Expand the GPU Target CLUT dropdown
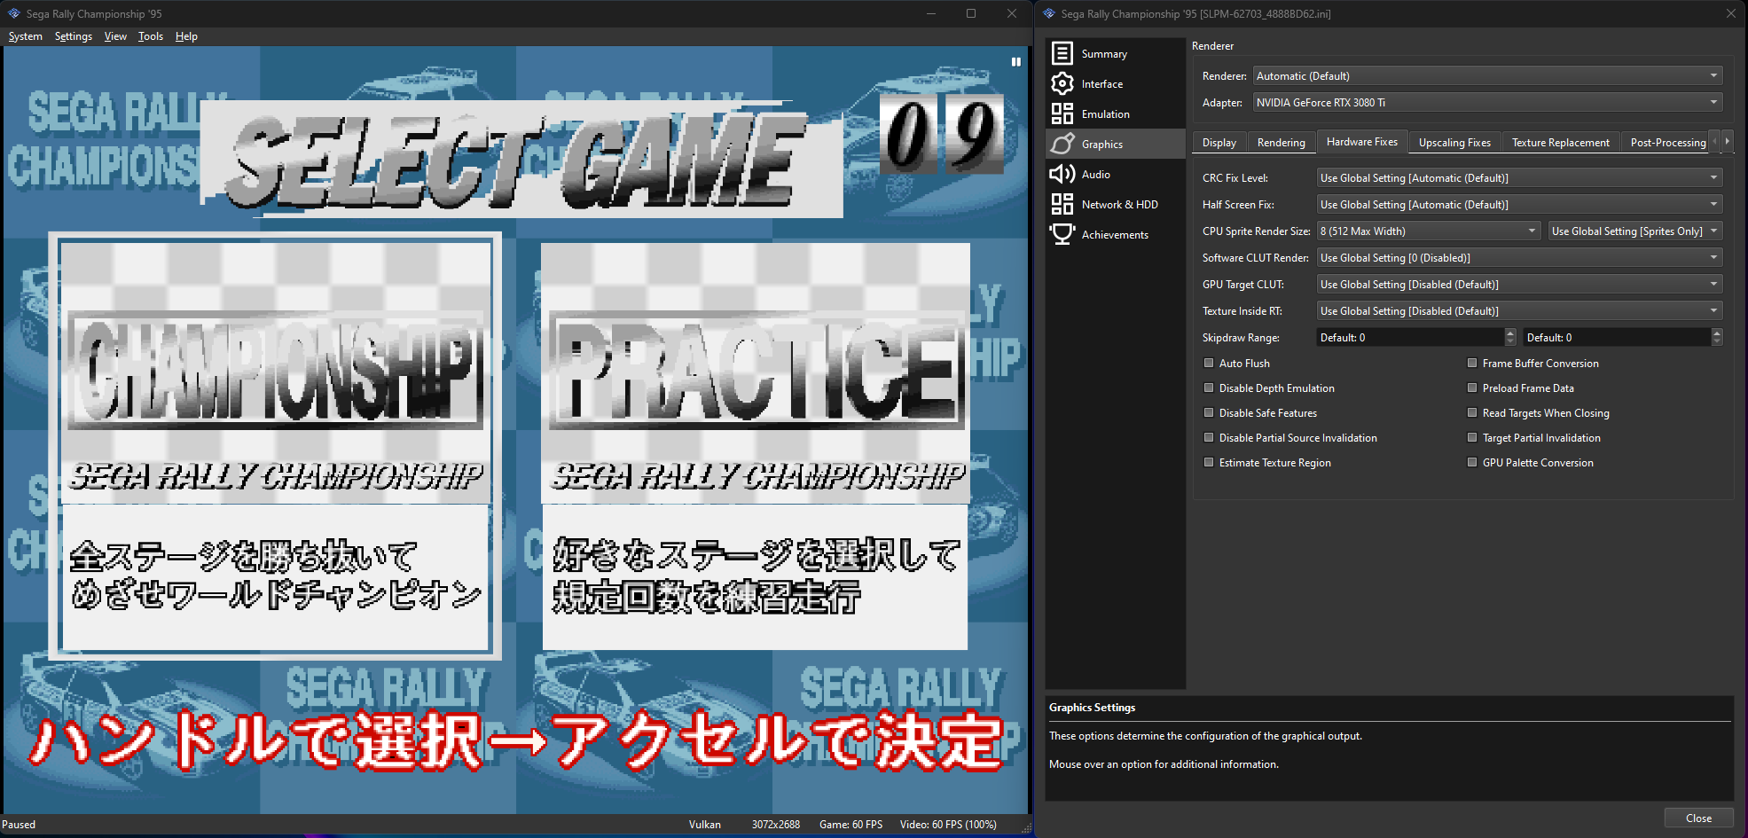The width and height of the screenshot is (1748, 838). pyautogui.click(x=1519, y=285)
